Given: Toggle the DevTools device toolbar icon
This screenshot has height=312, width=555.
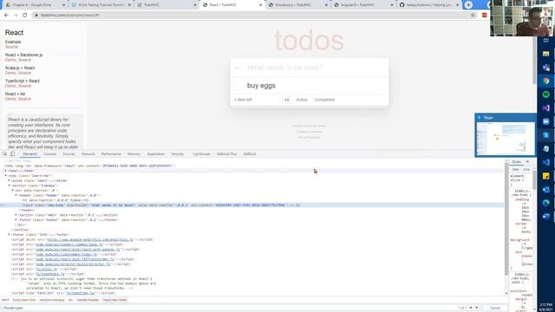Looking at the screenshot, I should tap(12, 154).
